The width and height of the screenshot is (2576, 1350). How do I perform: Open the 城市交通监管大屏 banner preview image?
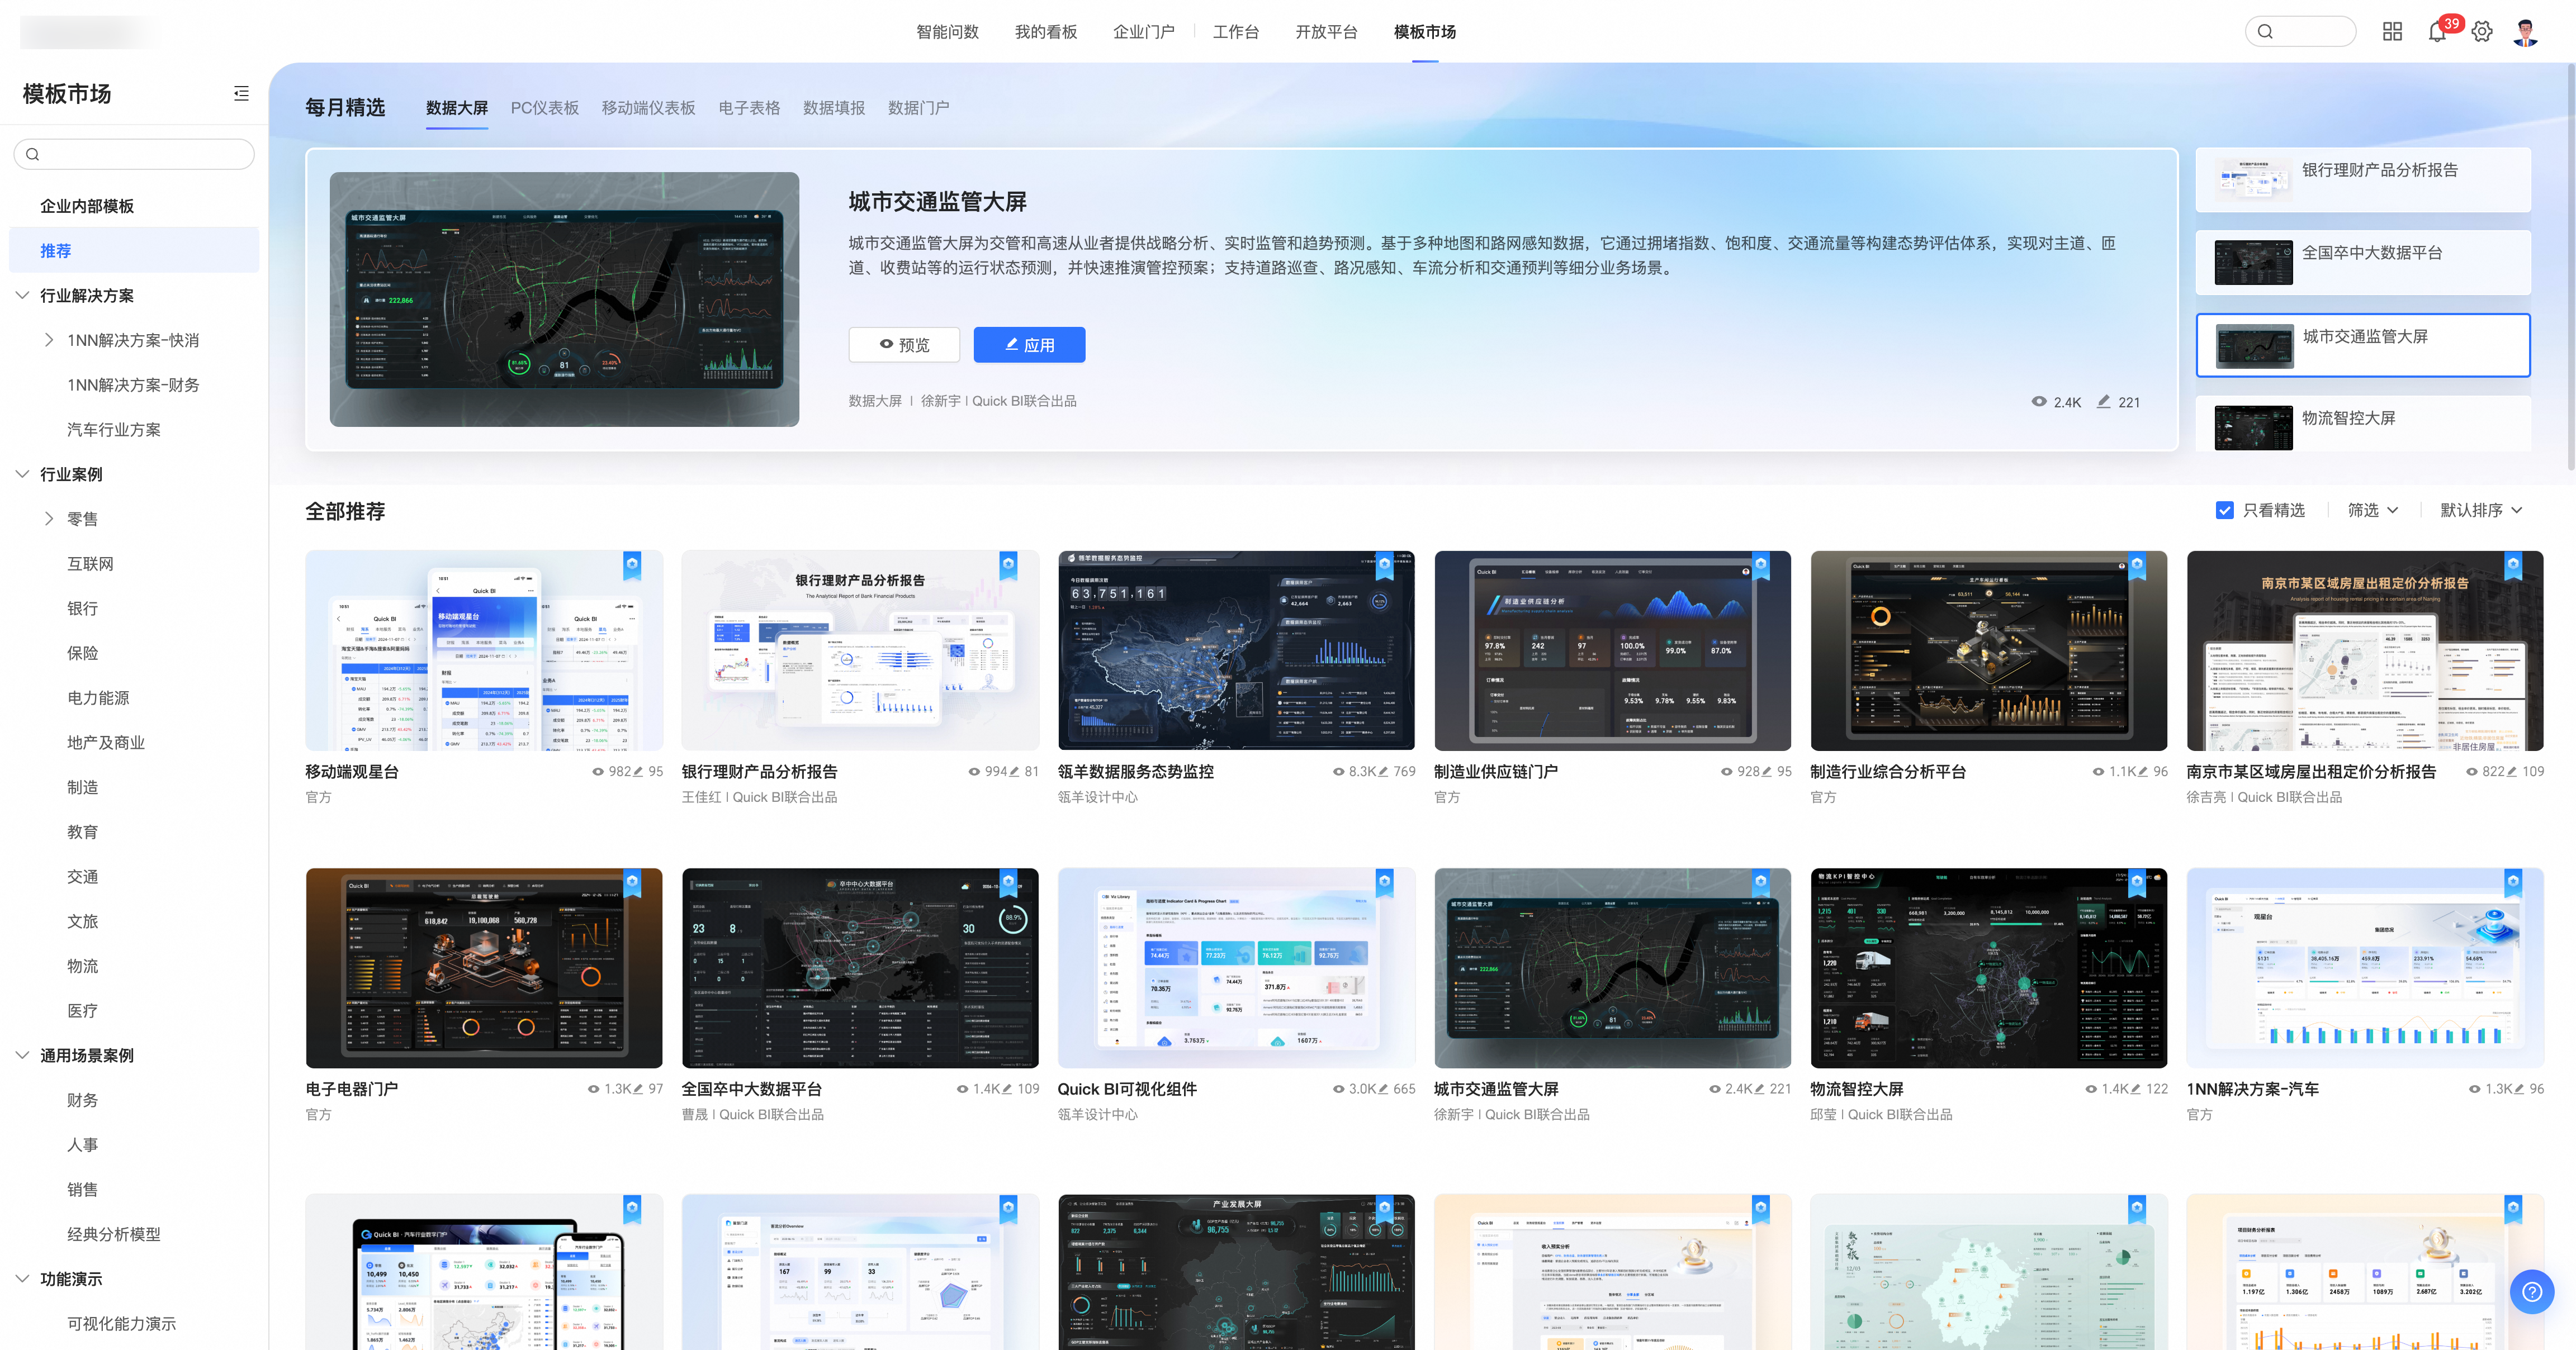(564, 299)
